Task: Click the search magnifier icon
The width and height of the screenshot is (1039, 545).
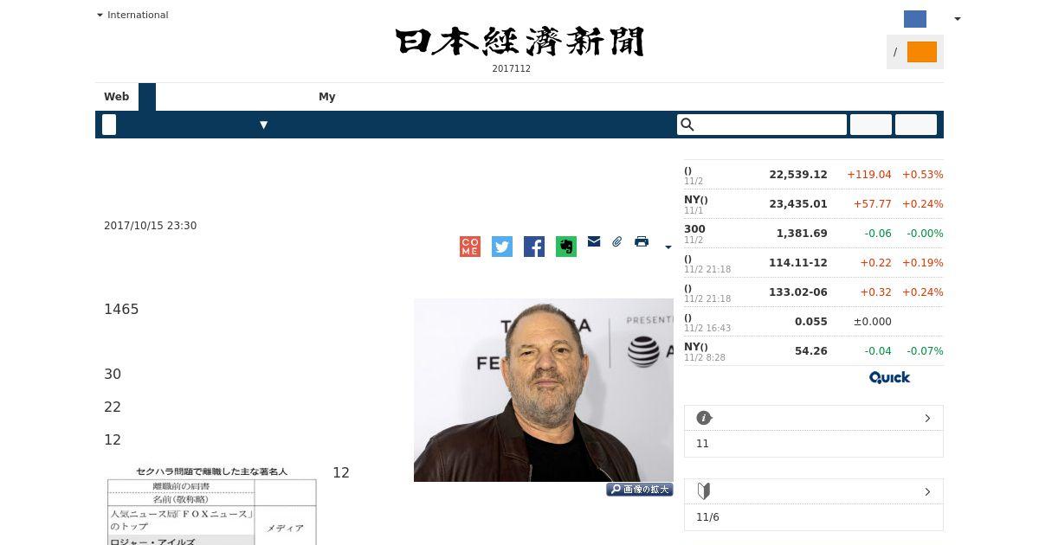Action: click(687, 125)
